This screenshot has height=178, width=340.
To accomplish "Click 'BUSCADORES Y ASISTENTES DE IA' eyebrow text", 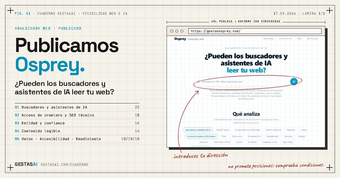I will point(246,48).
